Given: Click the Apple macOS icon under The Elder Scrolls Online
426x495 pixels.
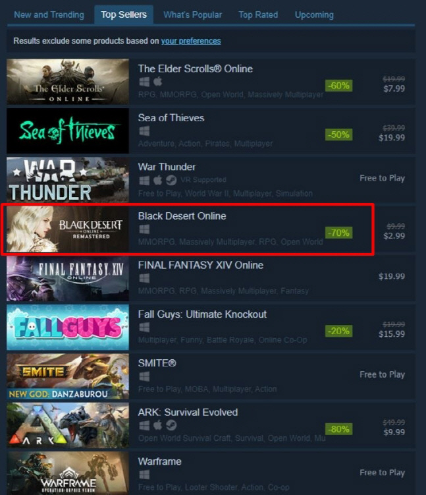Looking at the screenshot, I should click(157, 82).
